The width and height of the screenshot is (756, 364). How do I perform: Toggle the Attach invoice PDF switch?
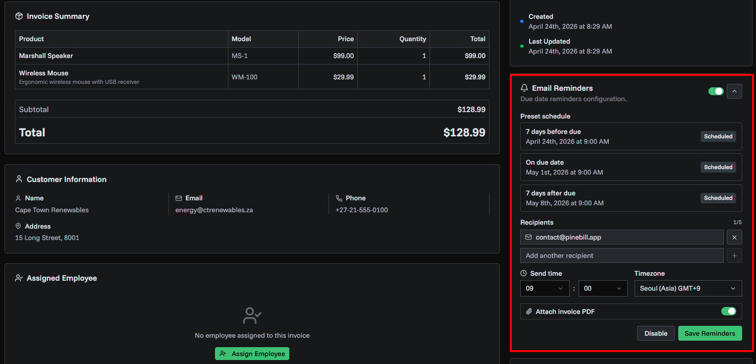pyautogui.click(x=728, y=311)
